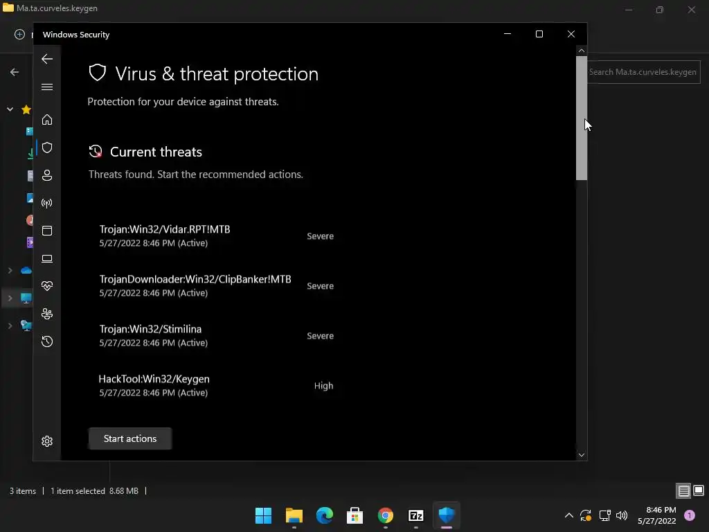Open File Explorer from taskbar

coord(294,515)
